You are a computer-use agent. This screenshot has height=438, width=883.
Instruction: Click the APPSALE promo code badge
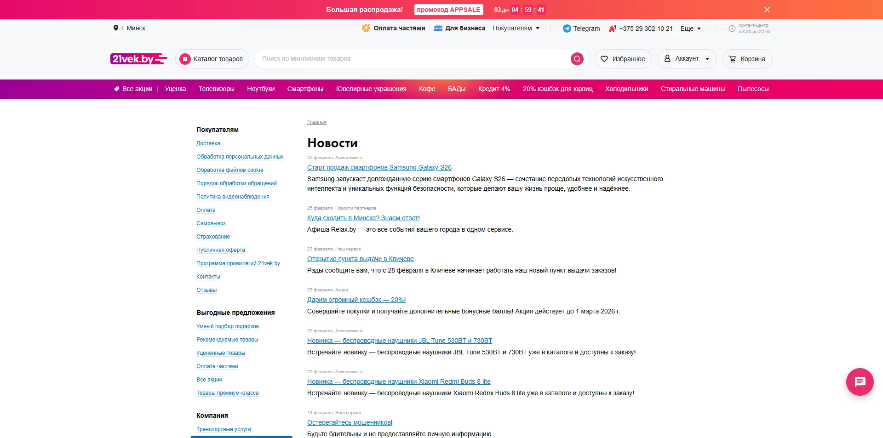[448, 10]
